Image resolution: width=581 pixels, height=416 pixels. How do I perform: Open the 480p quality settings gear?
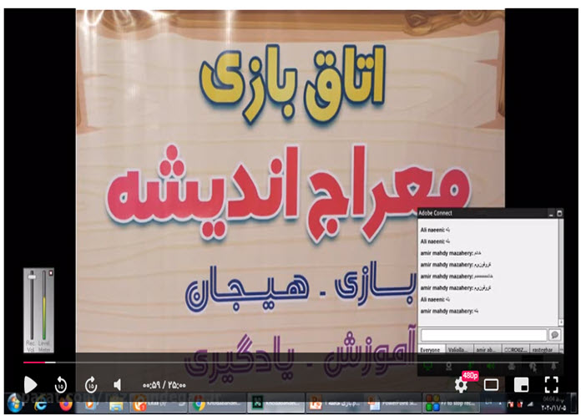click(x=462, y=385)
